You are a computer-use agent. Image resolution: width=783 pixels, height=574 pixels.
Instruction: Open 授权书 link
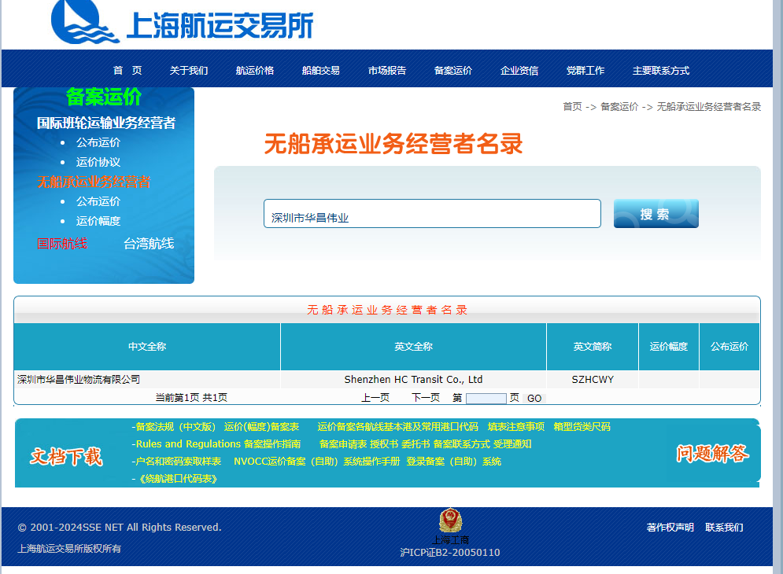point(384,443)
